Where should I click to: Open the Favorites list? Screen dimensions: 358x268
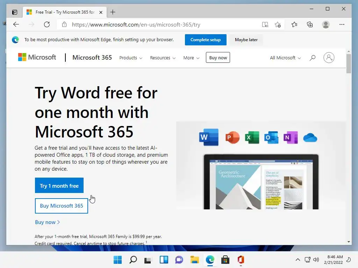294,24
